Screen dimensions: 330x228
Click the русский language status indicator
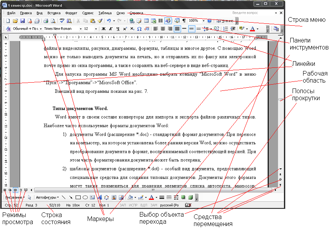point(169,205)
